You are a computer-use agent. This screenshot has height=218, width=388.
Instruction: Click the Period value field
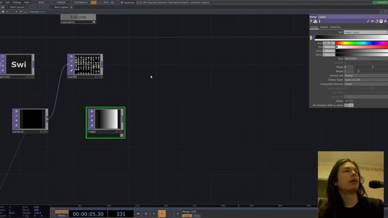(349, 71)
